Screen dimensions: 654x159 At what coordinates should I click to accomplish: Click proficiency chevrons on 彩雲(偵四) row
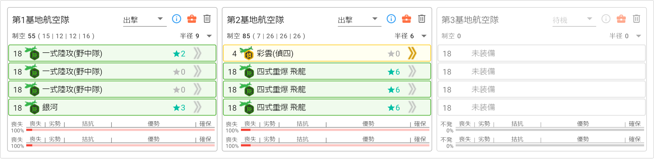tap(412, 53)
